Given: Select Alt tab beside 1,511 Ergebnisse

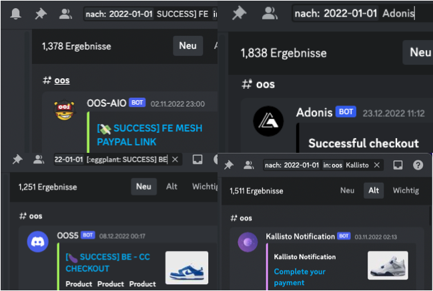Looking at the screenshot, I should click(x=374, y=190).
